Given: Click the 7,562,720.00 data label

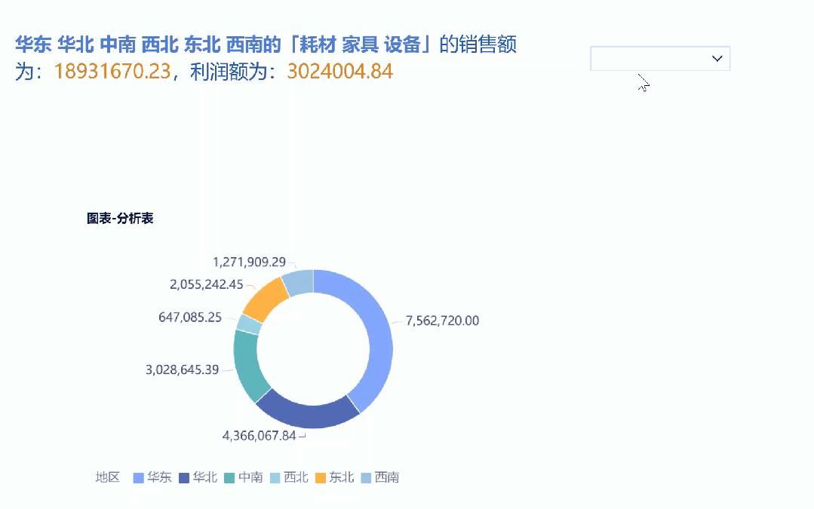Looking at the screenshot, I should pos(442,320).
